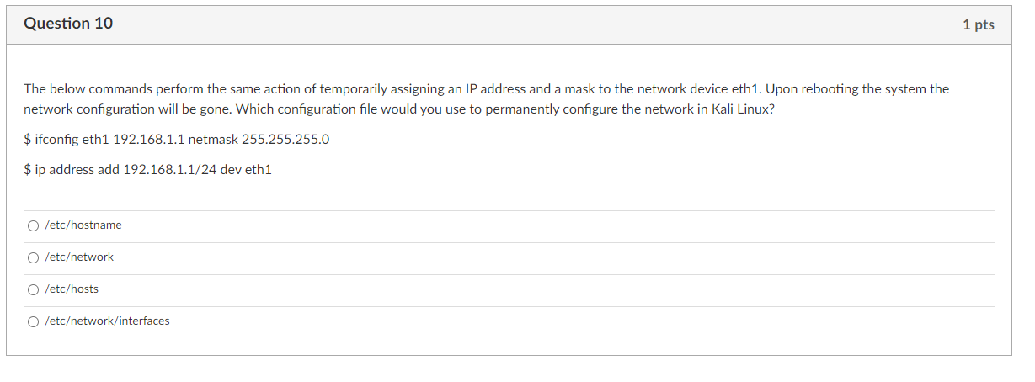
Task: Click the ip address add command line
Action: tap(148, 170)
